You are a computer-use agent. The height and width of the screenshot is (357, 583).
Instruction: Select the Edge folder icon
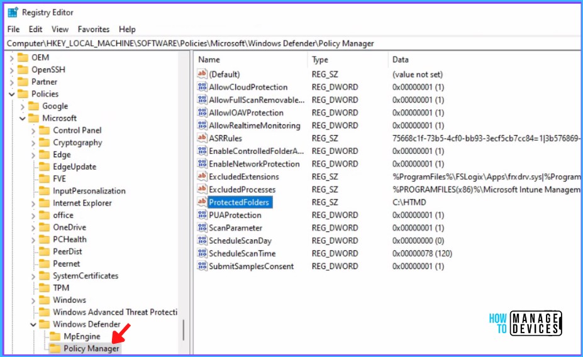click(45, 154)
